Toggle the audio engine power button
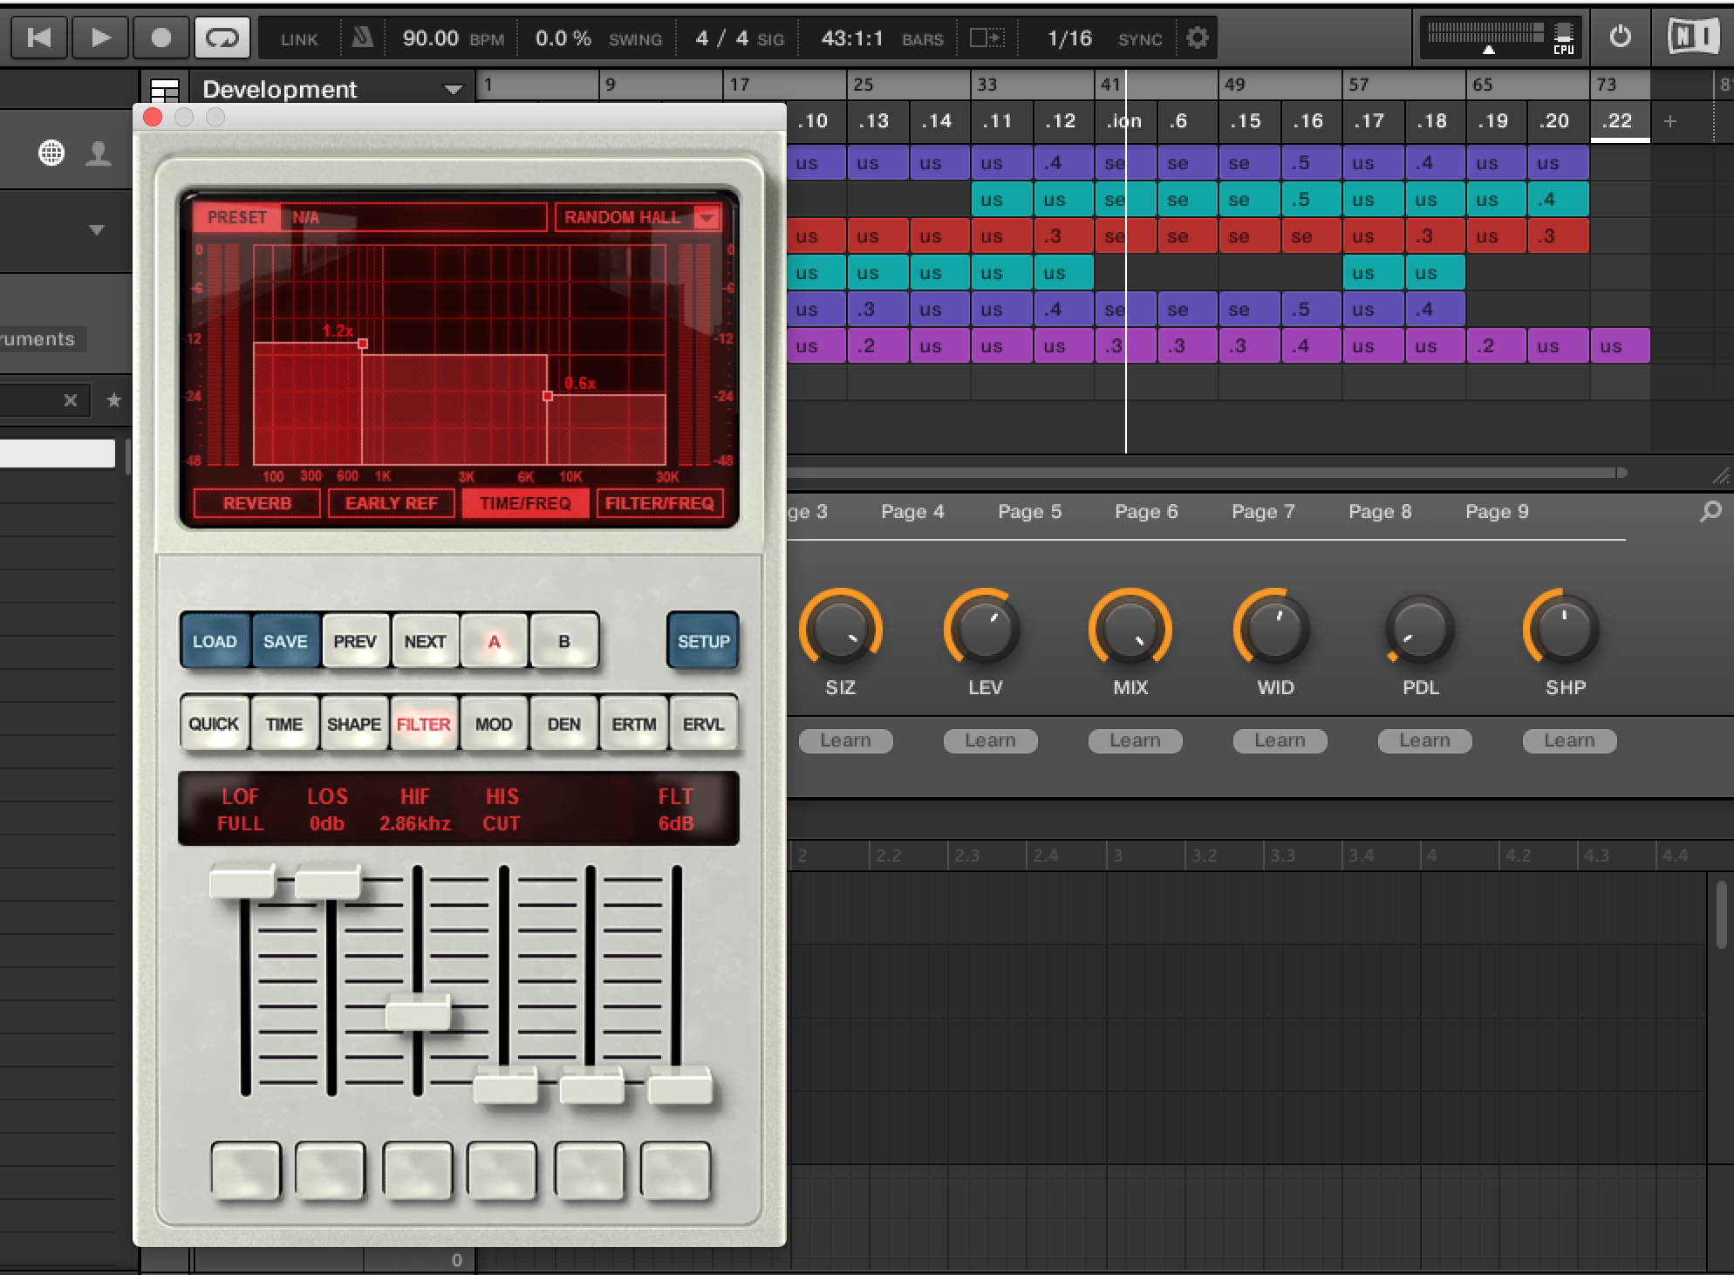Image resolution: width=1734 pixels, height=1275 pixels. tap(1620, 37)
